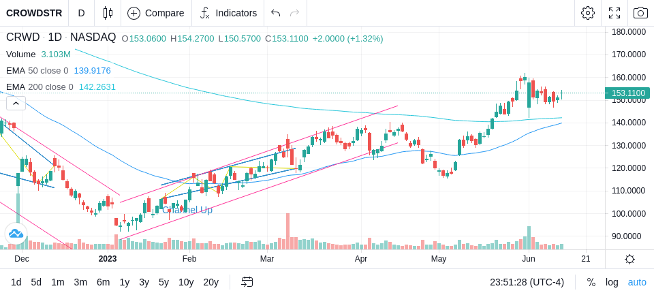The height and width of the screenshot is (295, 654).
Task: Select the EMA 50 close 0 legend
Action: 37,71
